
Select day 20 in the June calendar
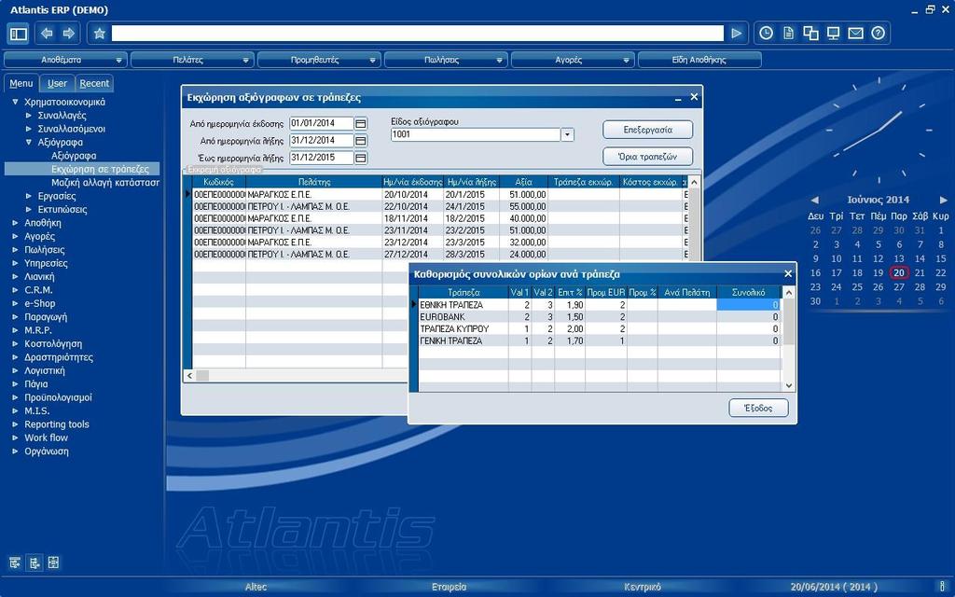pos(899,273)
